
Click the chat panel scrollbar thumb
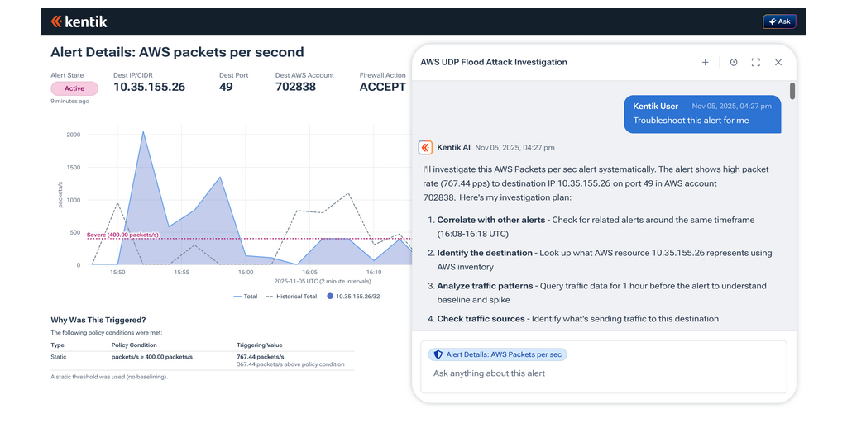tap(792, 91)
